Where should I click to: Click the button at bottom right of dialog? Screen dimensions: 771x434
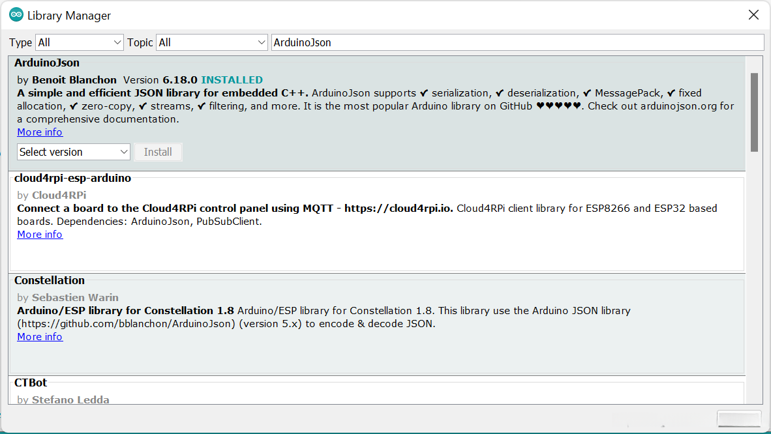(739, 419)
